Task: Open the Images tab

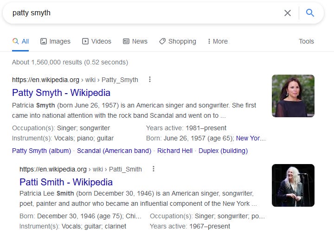Action: click(x=55, y=41)
